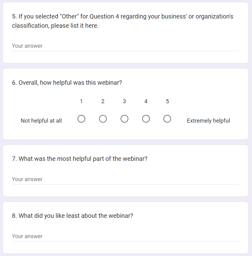Select rating 4 radio button
The height and width of the screenshot is (256, 252).
146,119
